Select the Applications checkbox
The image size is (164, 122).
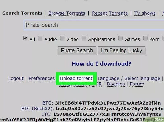coord(84,38)
